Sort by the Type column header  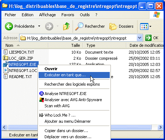click(x=105, y=45)
